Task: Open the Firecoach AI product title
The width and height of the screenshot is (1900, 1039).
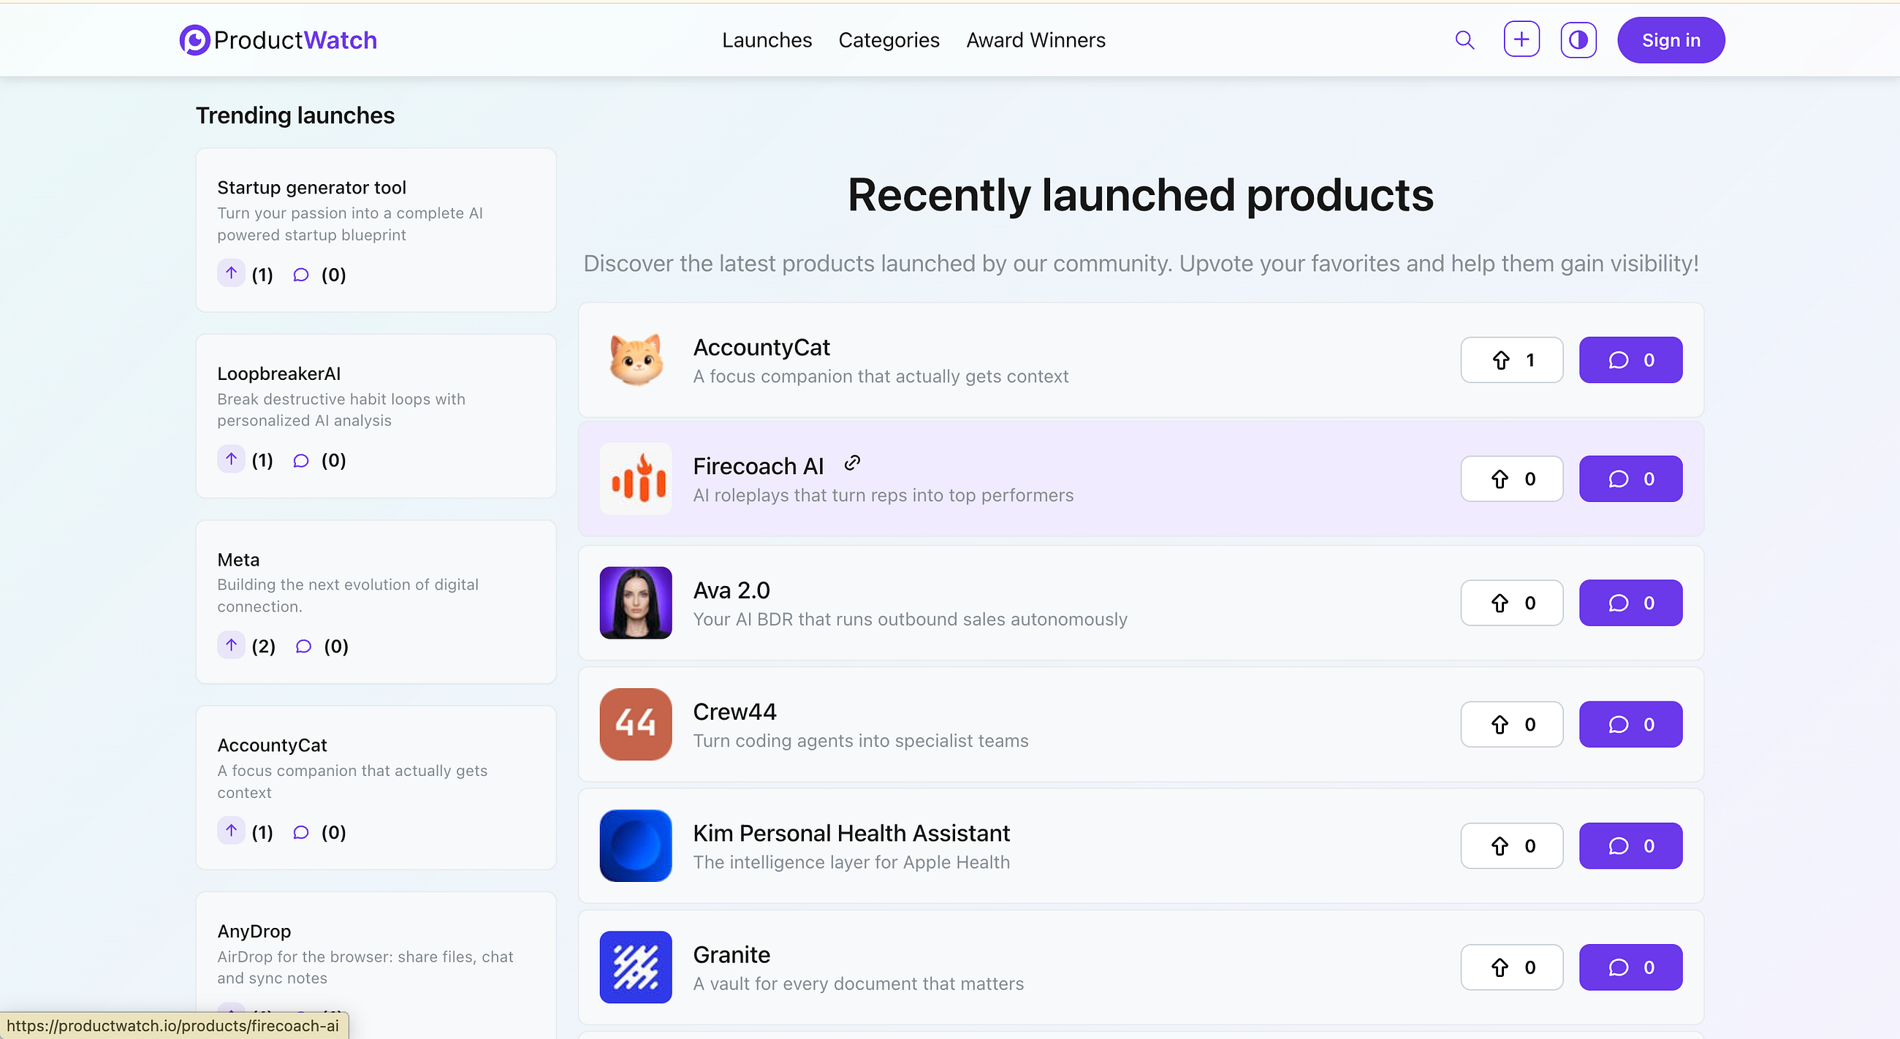Action: (759, 465)
